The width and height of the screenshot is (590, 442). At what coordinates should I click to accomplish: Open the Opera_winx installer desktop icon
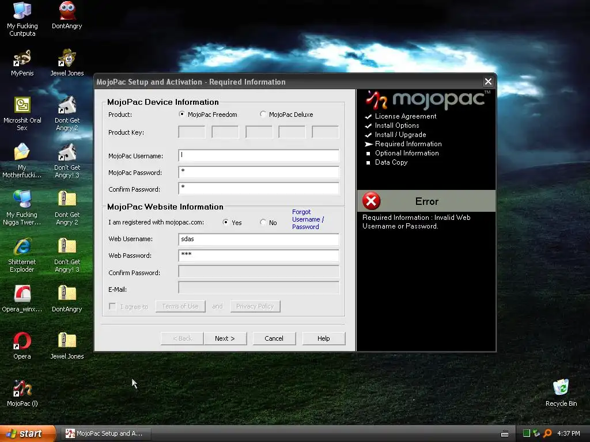(22, 294)
